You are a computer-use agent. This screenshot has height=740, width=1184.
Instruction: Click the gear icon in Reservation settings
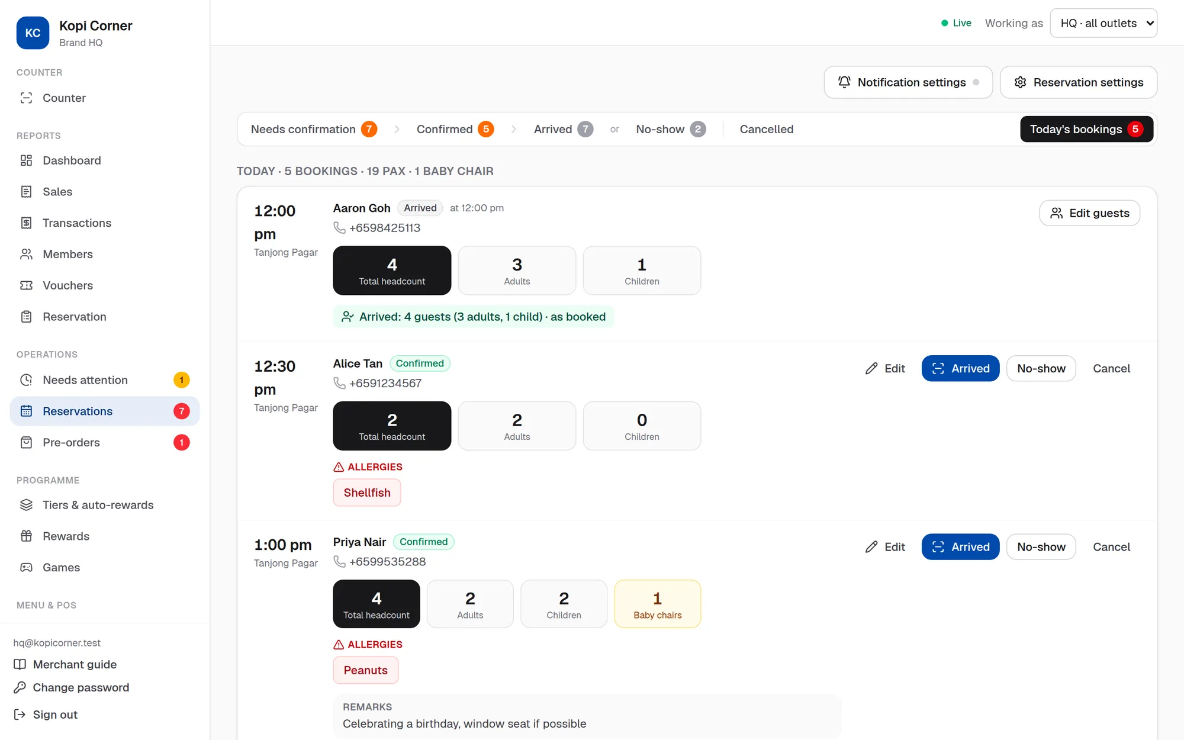pyautogui.click(x=1020, y=82)
